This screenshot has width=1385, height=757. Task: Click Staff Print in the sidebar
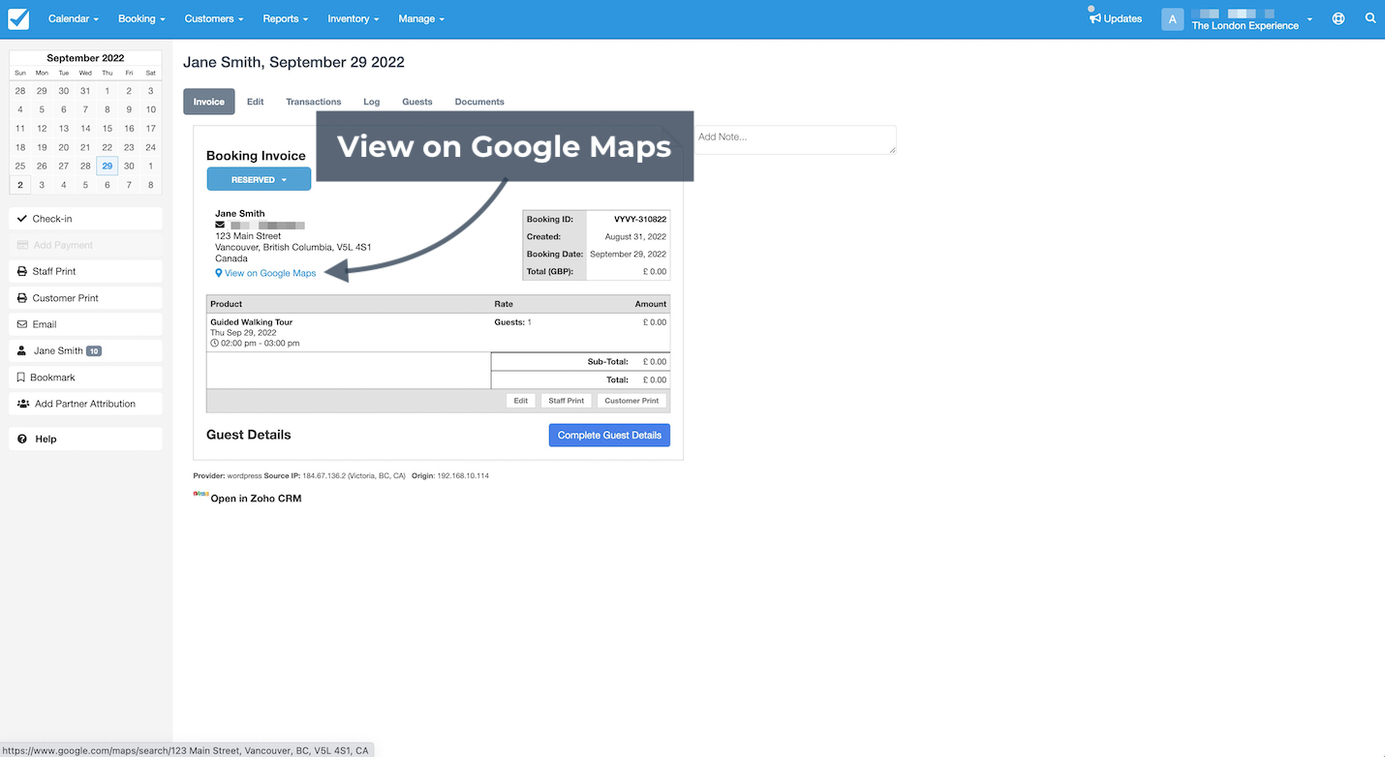pyautogui.click(x=86, y=271)
